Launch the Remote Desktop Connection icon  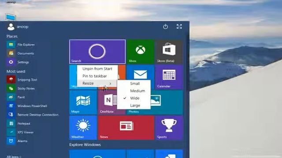click(x=11, y=115)
